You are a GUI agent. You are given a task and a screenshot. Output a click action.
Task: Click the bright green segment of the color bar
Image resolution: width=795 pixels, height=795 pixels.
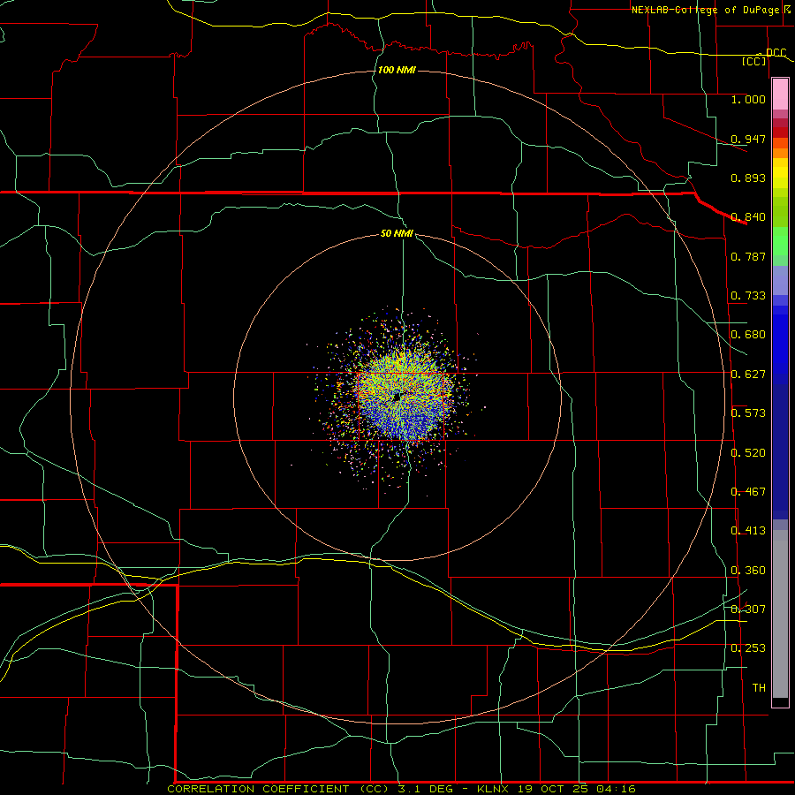click(780, 241)
